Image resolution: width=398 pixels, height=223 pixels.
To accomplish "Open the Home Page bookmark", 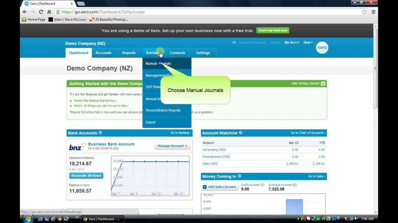I will pyautogui.click(x=33, y=19).
